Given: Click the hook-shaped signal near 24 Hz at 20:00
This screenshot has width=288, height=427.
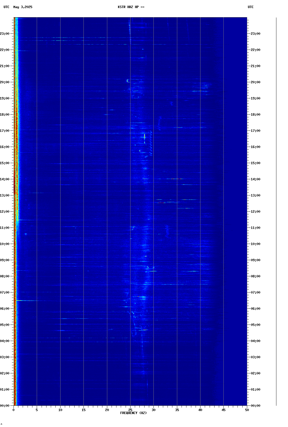Looking at the screenshot, I should [x=128, y=81].
